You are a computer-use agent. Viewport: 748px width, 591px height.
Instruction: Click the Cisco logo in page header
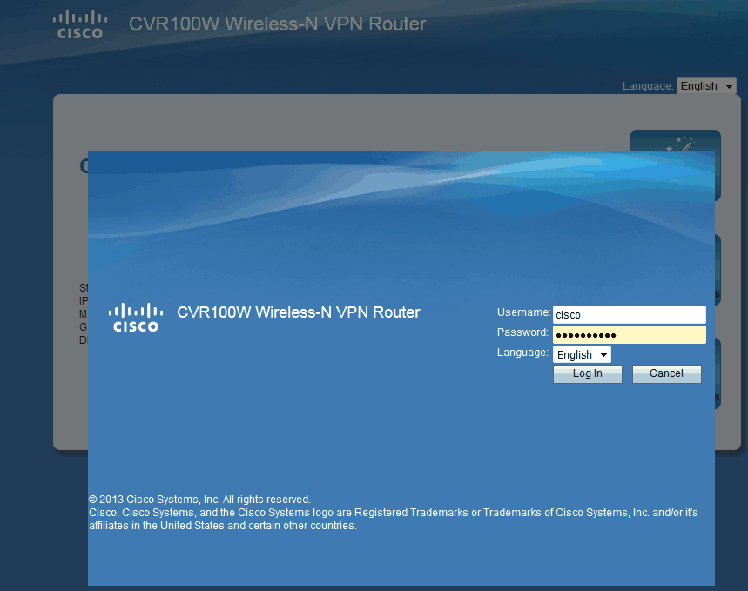pyautogui.click(x=80, y=24)
